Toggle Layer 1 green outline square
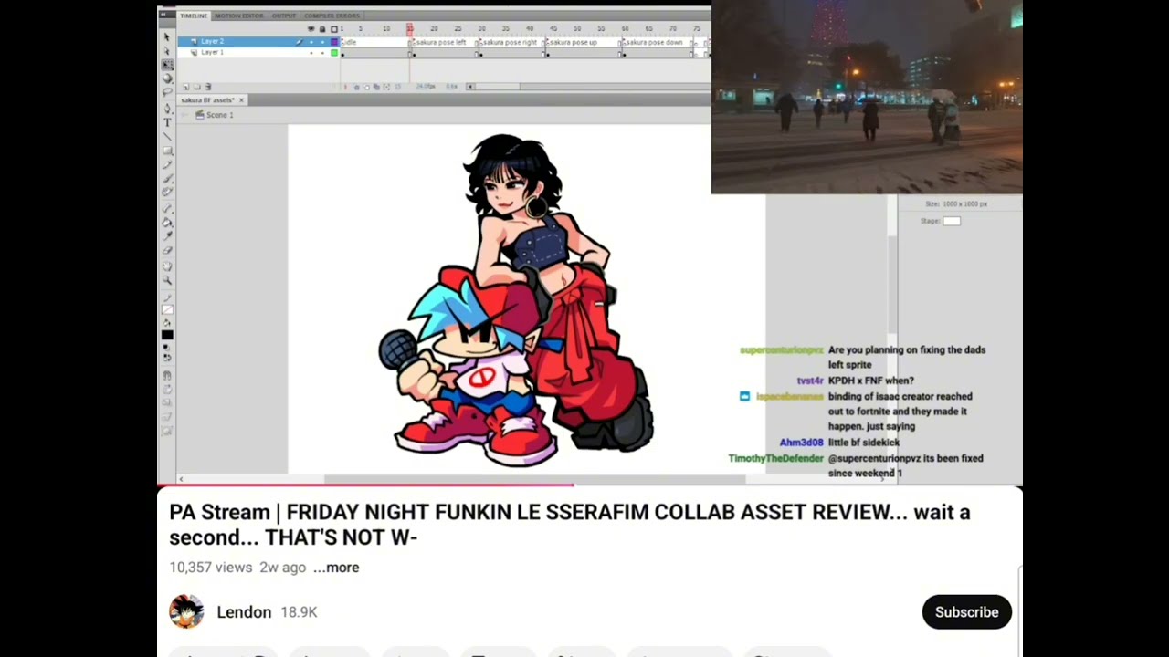Image resolution: width=1169 pixels, height=657 pixels. point(334,53)
